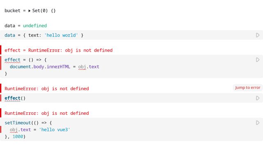Image resolution: width=263 pixels, height=164 pixels.
Task: Run the setTimeout cell
Action: (258, 123)
